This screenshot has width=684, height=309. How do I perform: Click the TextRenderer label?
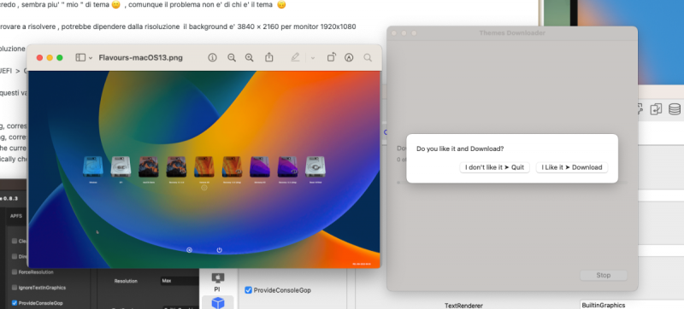point(463,306)
